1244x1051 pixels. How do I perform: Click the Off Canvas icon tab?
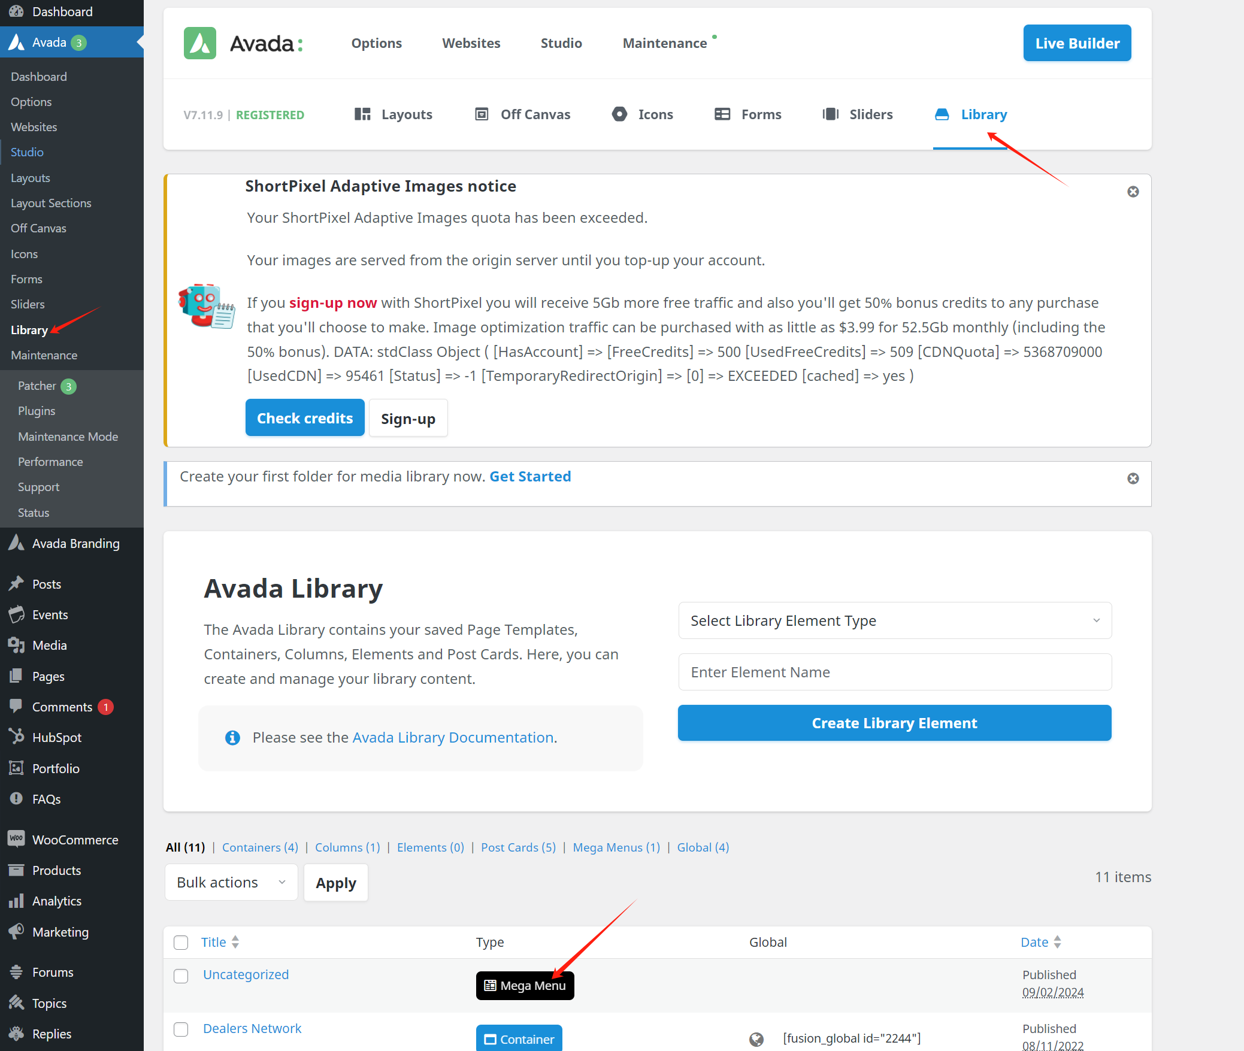pos(482,114)
